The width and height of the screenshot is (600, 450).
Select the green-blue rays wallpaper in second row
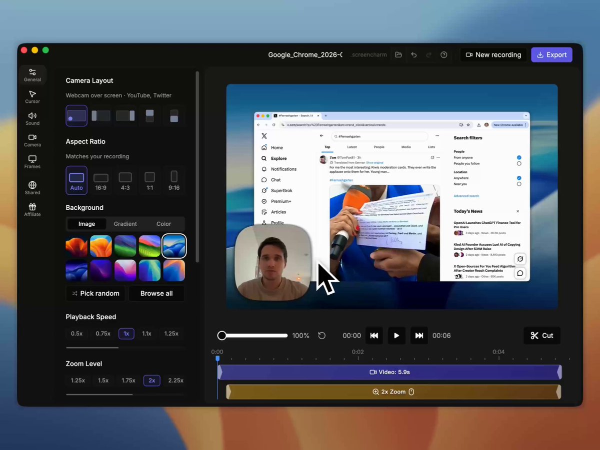click(149, 270)
